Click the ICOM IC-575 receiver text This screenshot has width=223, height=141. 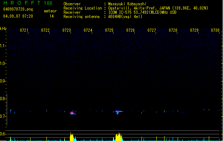142,12
